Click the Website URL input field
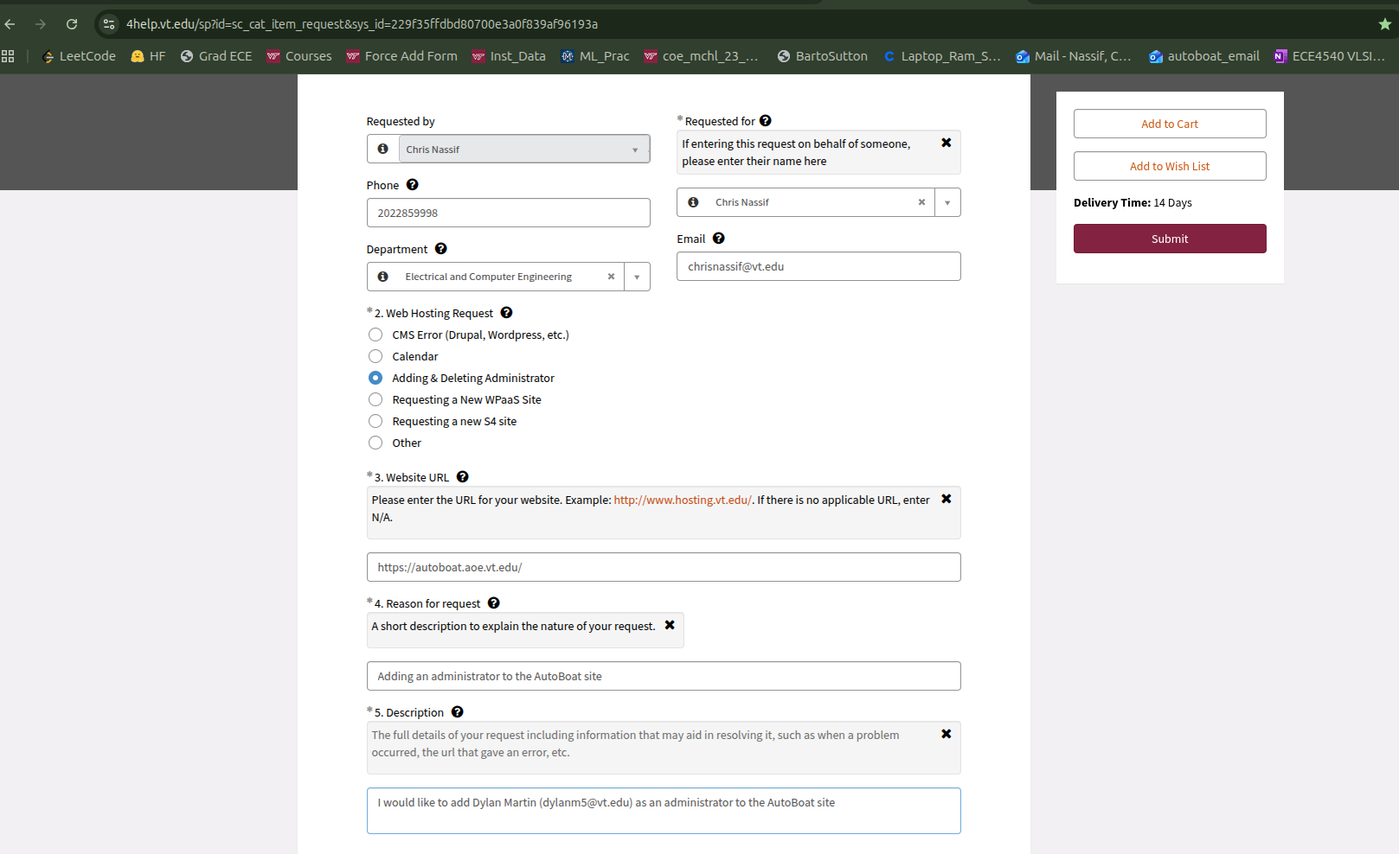The width and height of the screenshot is (1399, 854). click(663, 567)
